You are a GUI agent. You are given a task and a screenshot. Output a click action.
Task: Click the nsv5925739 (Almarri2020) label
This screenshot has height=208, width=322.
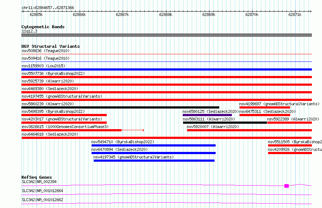[x=48, y=81]
